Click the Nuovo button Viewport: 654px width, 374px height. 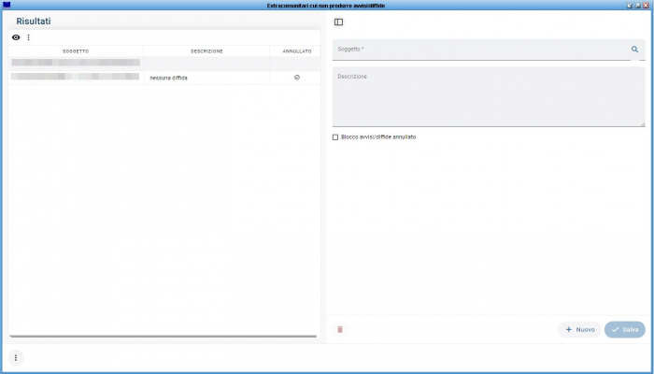coord(580,330)
